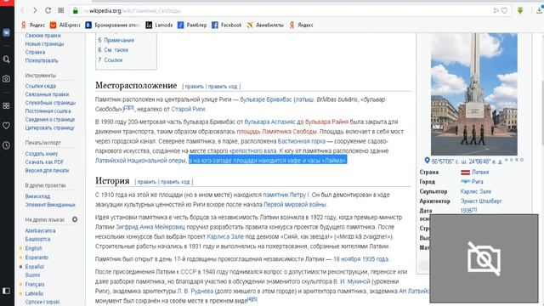
Task: Open Скачать как PDF in sidebar
Action: [44, 162]
